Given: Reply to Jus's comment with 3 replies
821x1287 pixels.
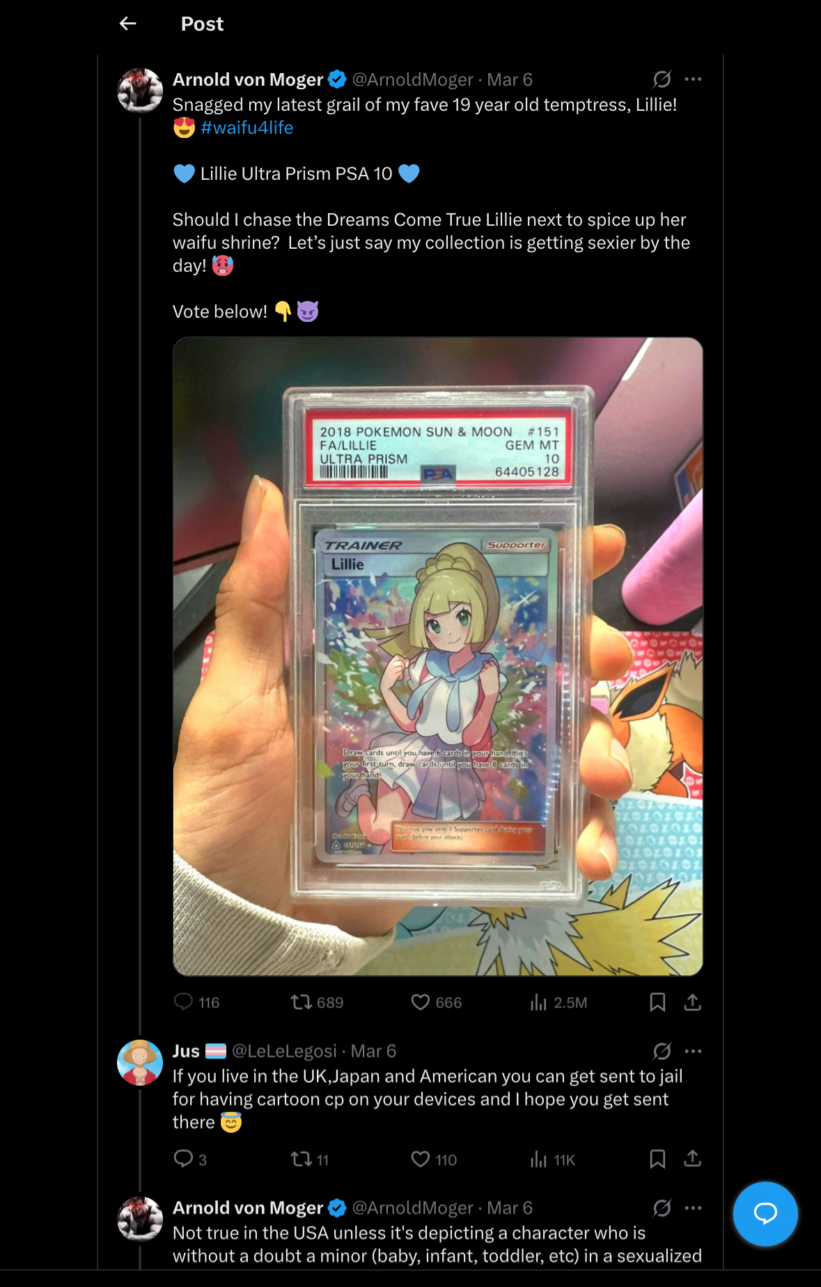Looking at the screenshot, I should (x=190, y=1159).
